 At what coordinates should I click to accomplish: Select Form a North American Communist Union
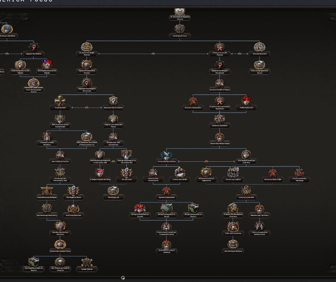pos(167,229)
